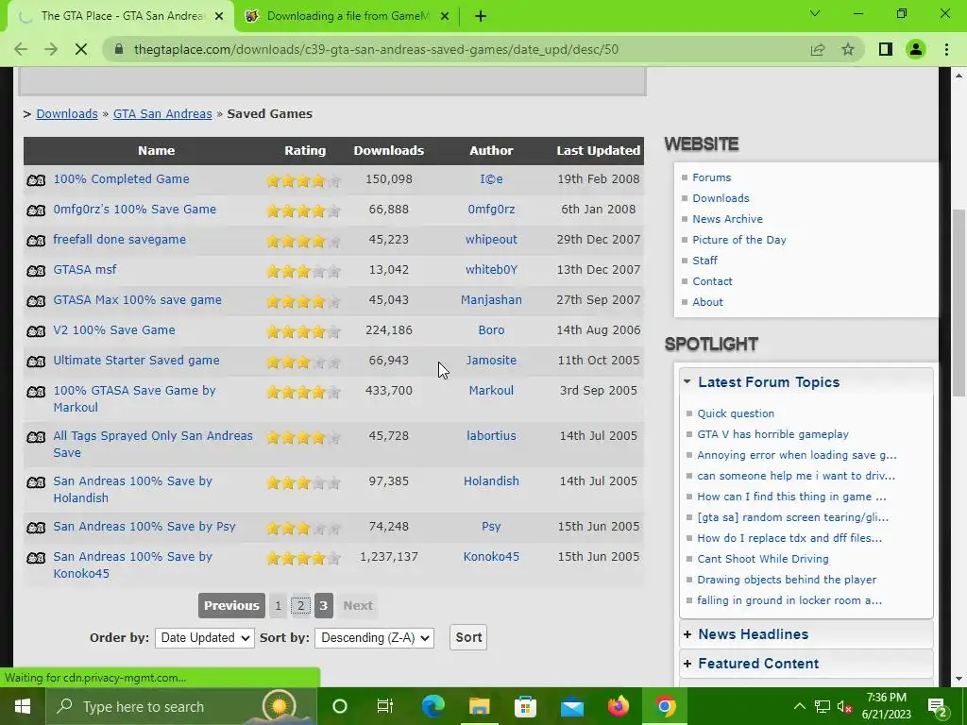Open forum topic Cant Shoot While Driving
Image resolution: width=967 pixels, height=725 pixels.
(x=763, y=559)
